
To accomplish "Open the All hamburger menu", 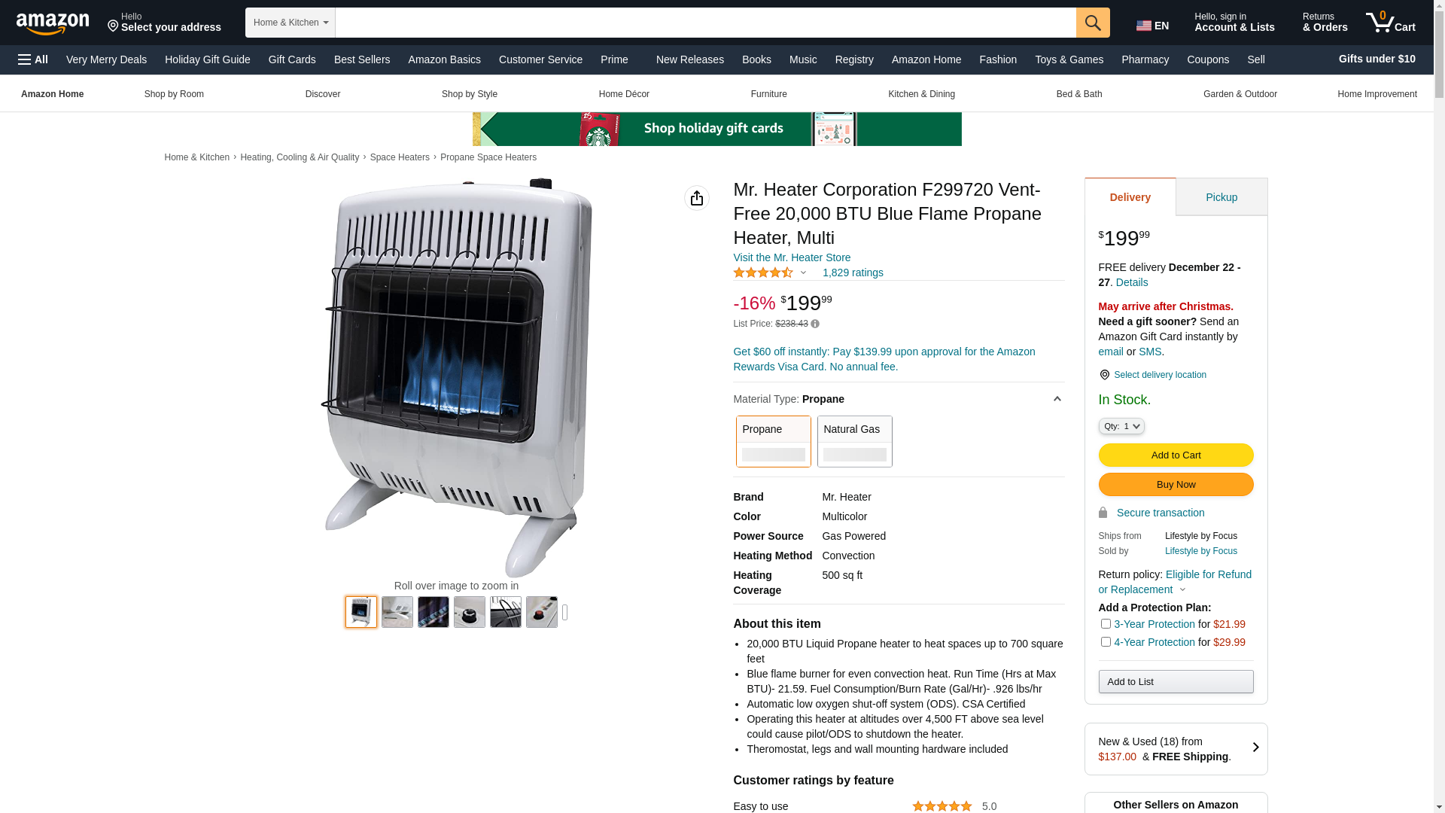I will point(33,59).
